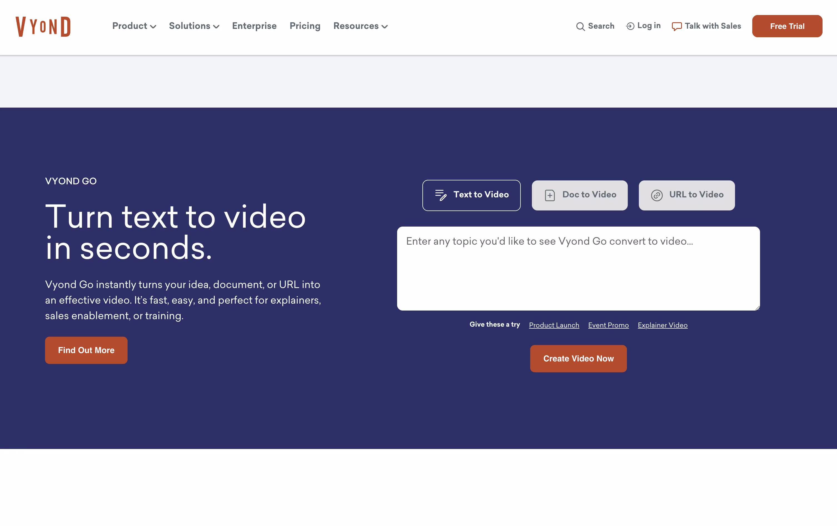Viewport: 837px width, 526px height.
Task: Expand the Solutions menu chevron
Action: pyautogui.click(x=216, y=27)
